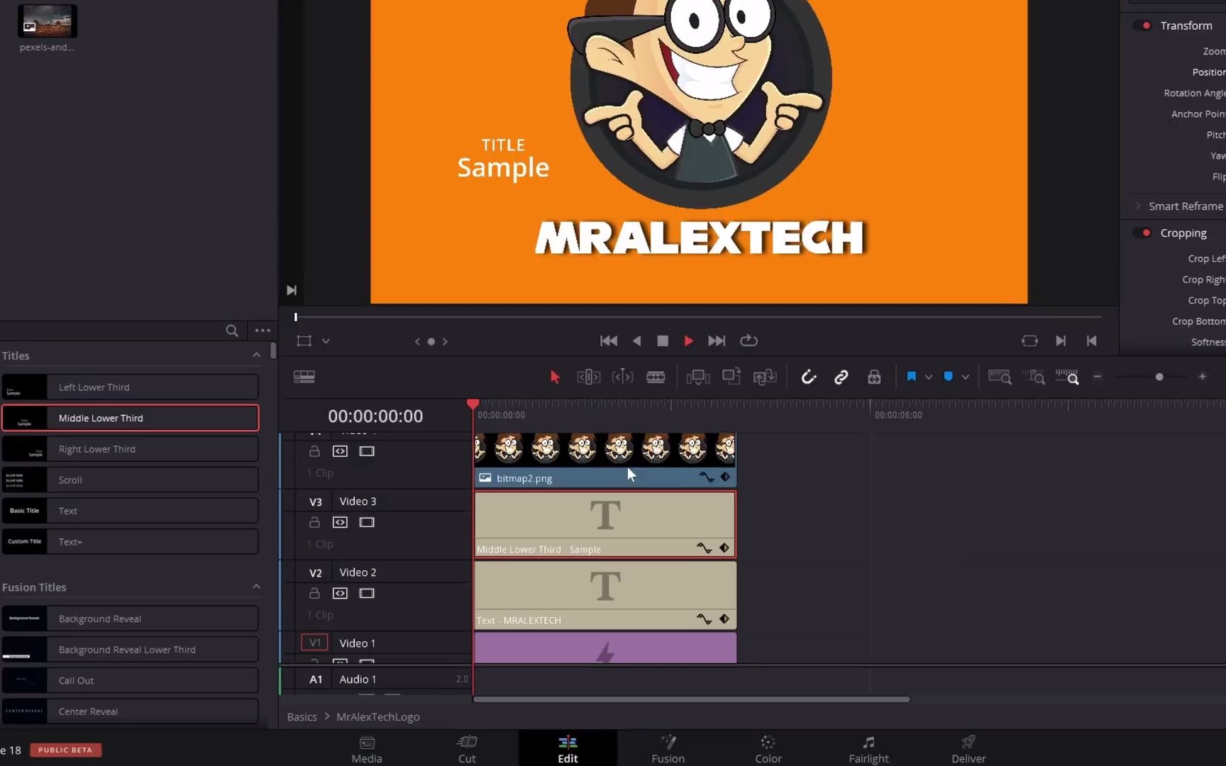Click the Custom Zoom icon

(1067, 377)
